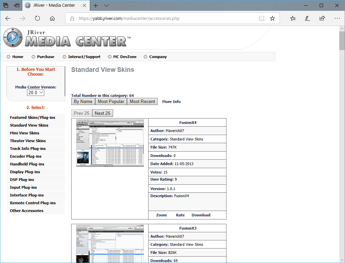Open the tabs set aside icon
The width and height of the screenshot is (345, 263).
pos(6,5)
